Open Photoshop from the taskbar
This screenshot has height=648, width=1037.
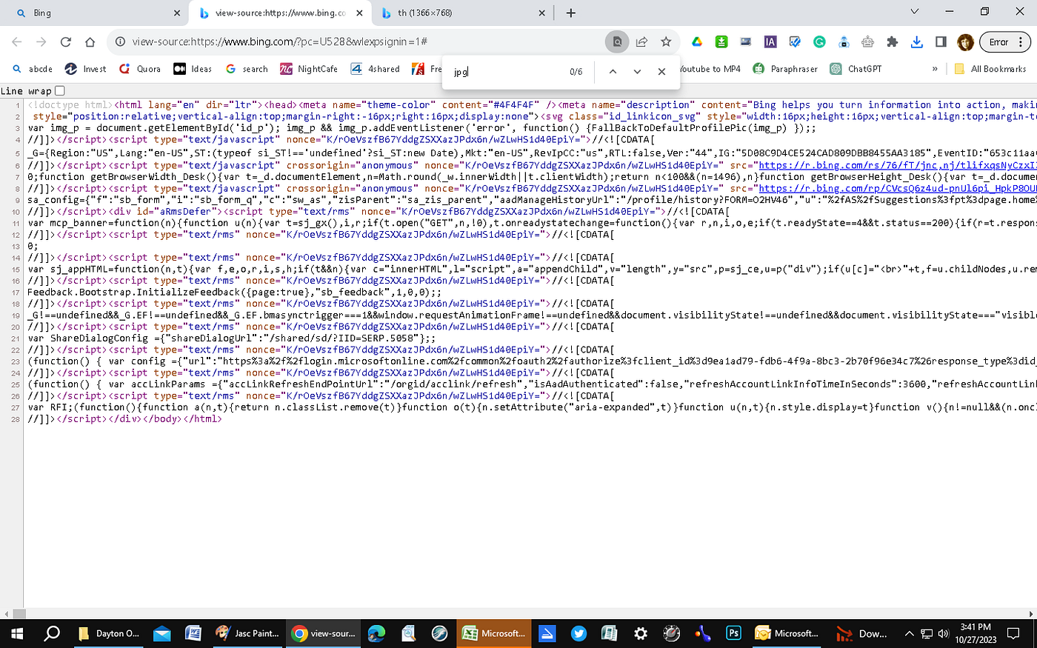[x=733, y=634]
